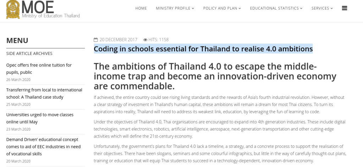Click the Ministry of Education emblem logo
This screenshot has width=363, height=167.
[x=13, y=10]
